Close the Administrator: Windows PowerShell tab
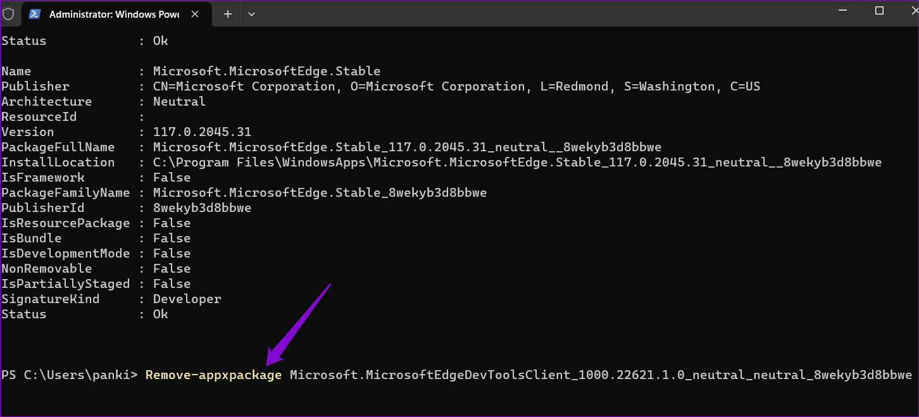Viewport: 919px width, 417px height. (195, 13)
